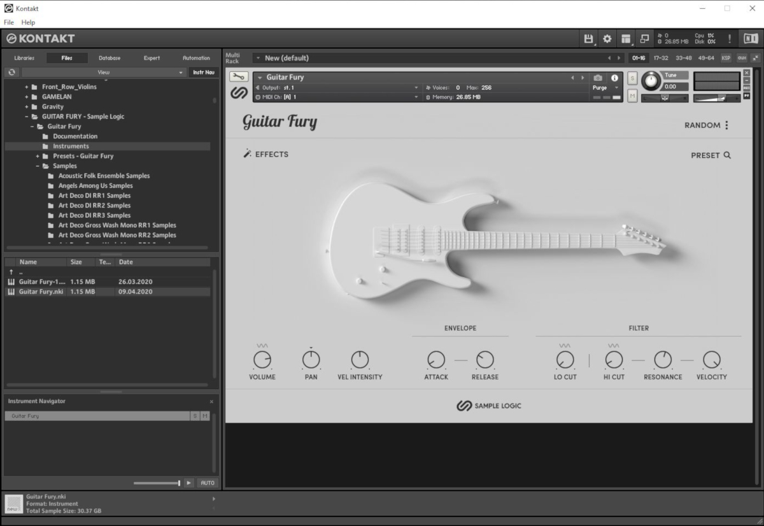
Task: Open the File menu
Action: [9, 22]
